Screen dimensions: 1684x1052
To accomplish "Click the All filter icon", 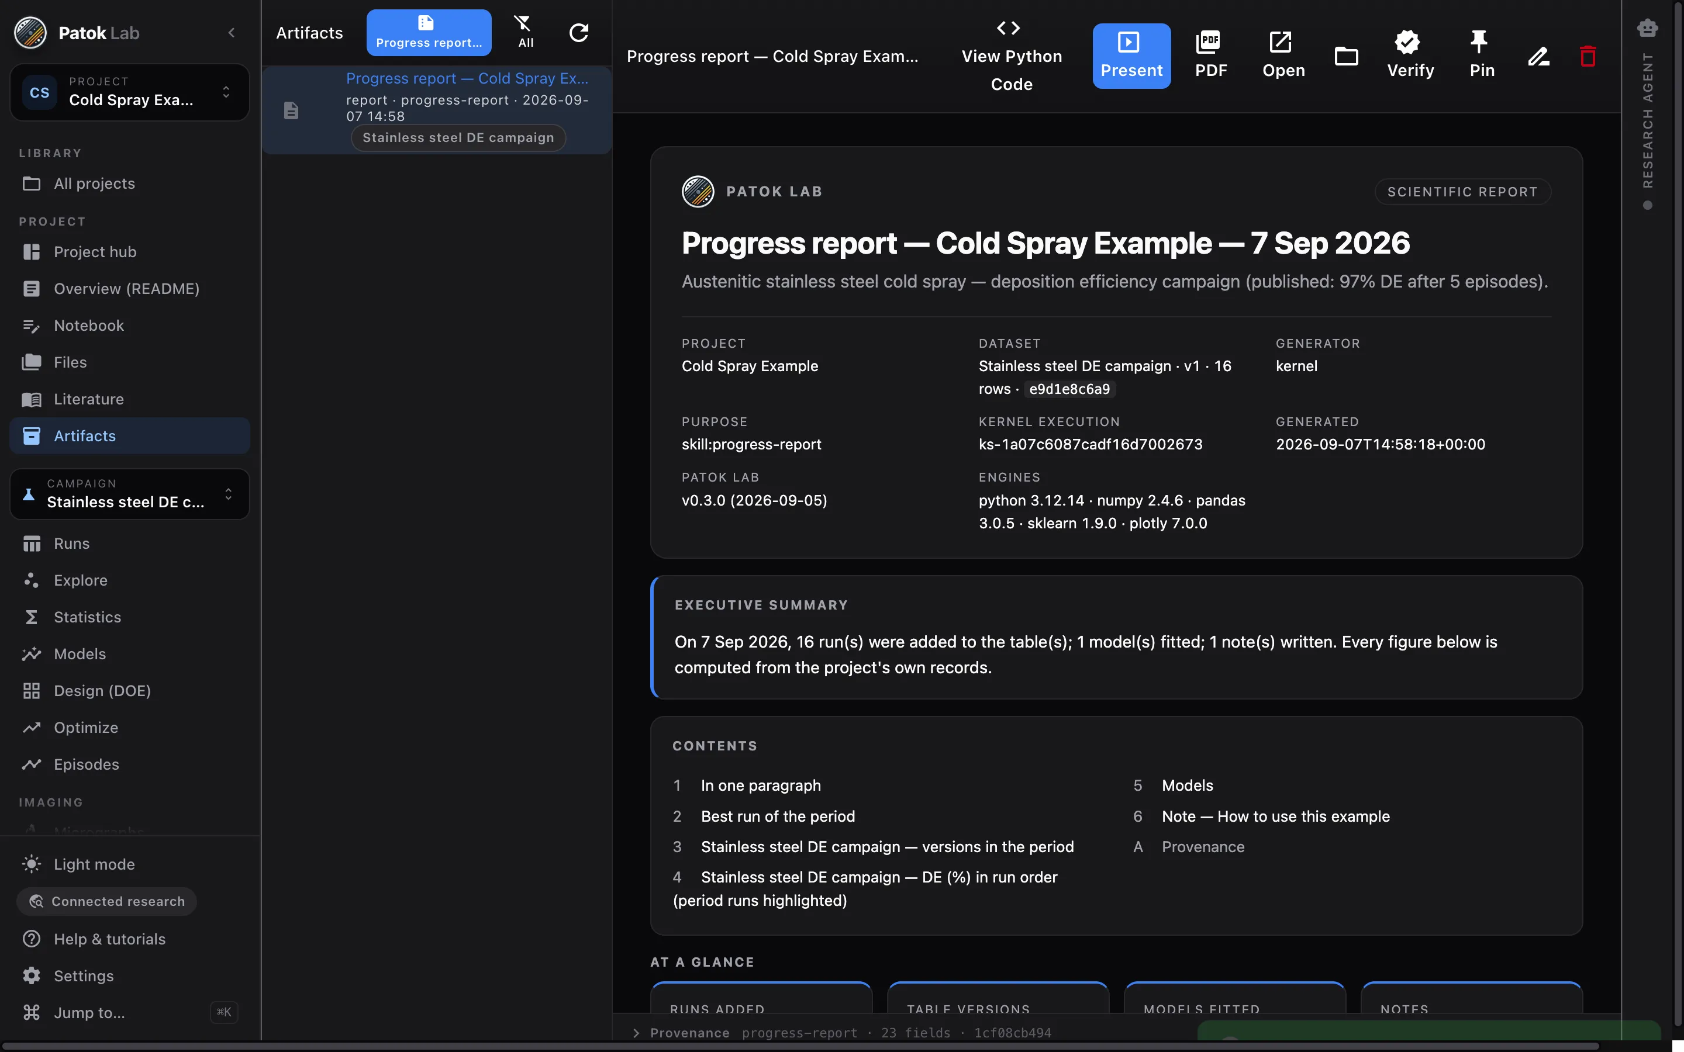I will pos(526,32).
